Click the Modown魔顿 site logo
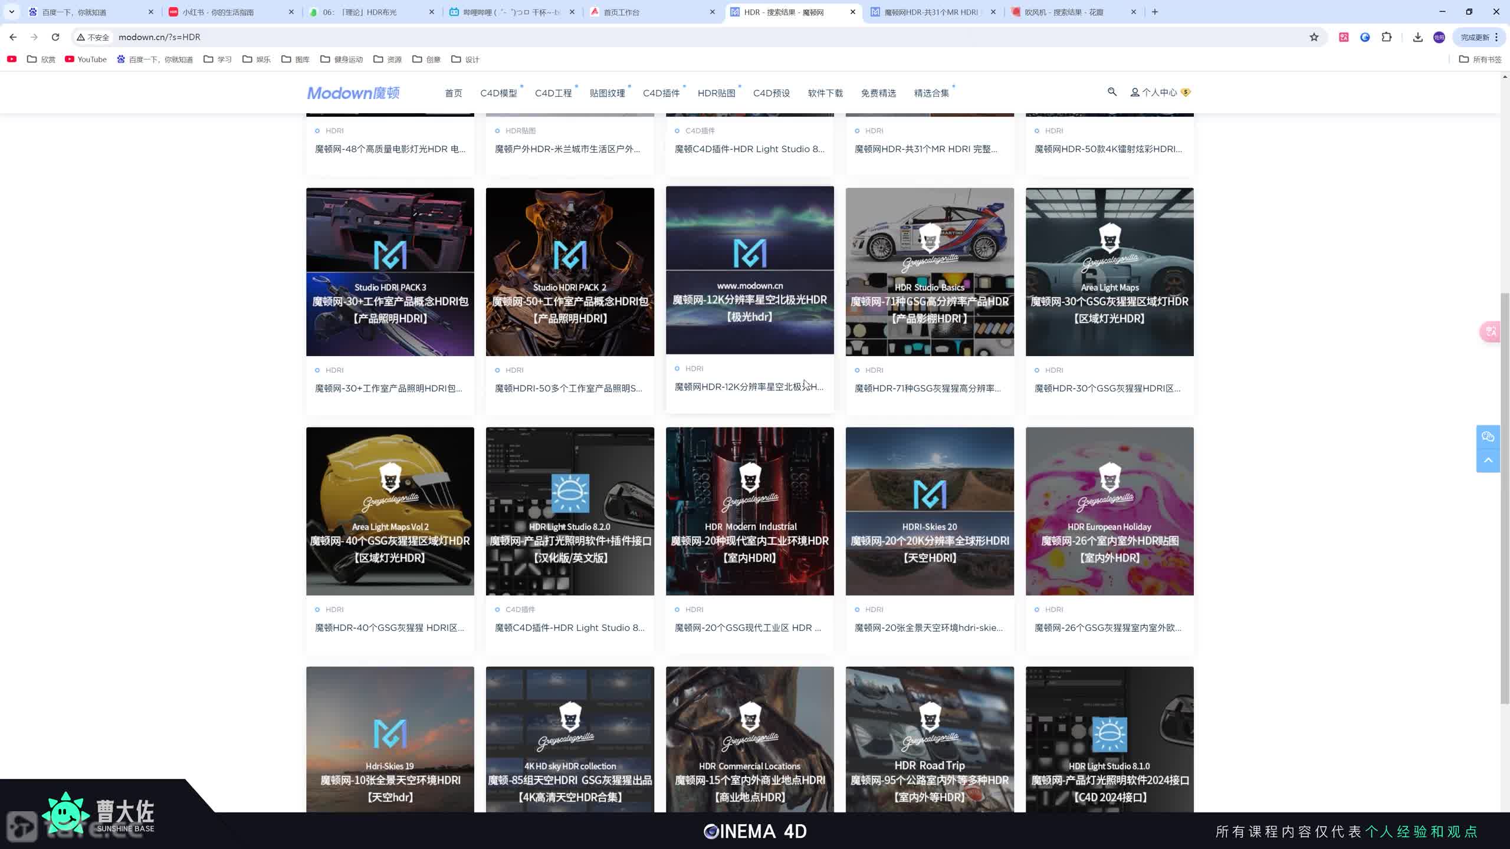Viewport: 1510px width, 849px height. click(353, 93)
